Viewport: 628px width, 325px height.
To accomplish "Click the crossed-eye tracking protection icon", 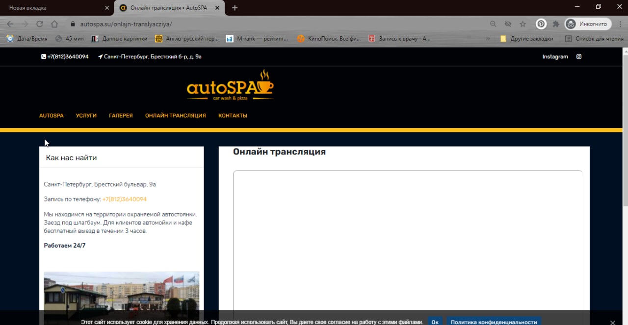I will pyautogui.click(x=508, y=24).
